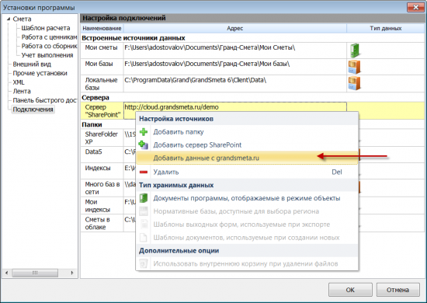Click left arrow of tree horizontal scrollbar

(x=7, y=273)
